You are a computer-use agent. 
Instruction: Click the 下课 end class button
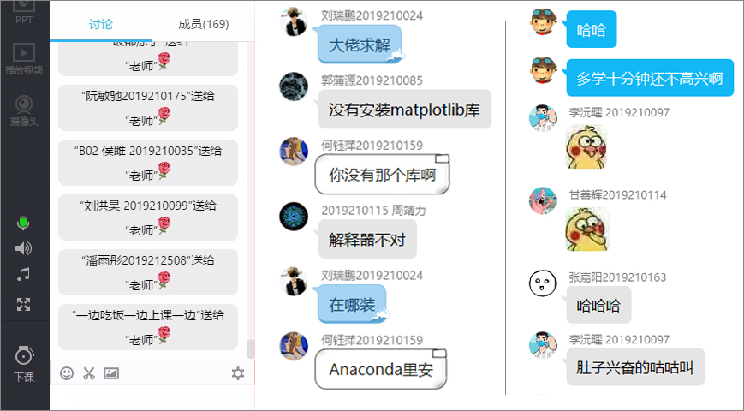tap(24, 364)
